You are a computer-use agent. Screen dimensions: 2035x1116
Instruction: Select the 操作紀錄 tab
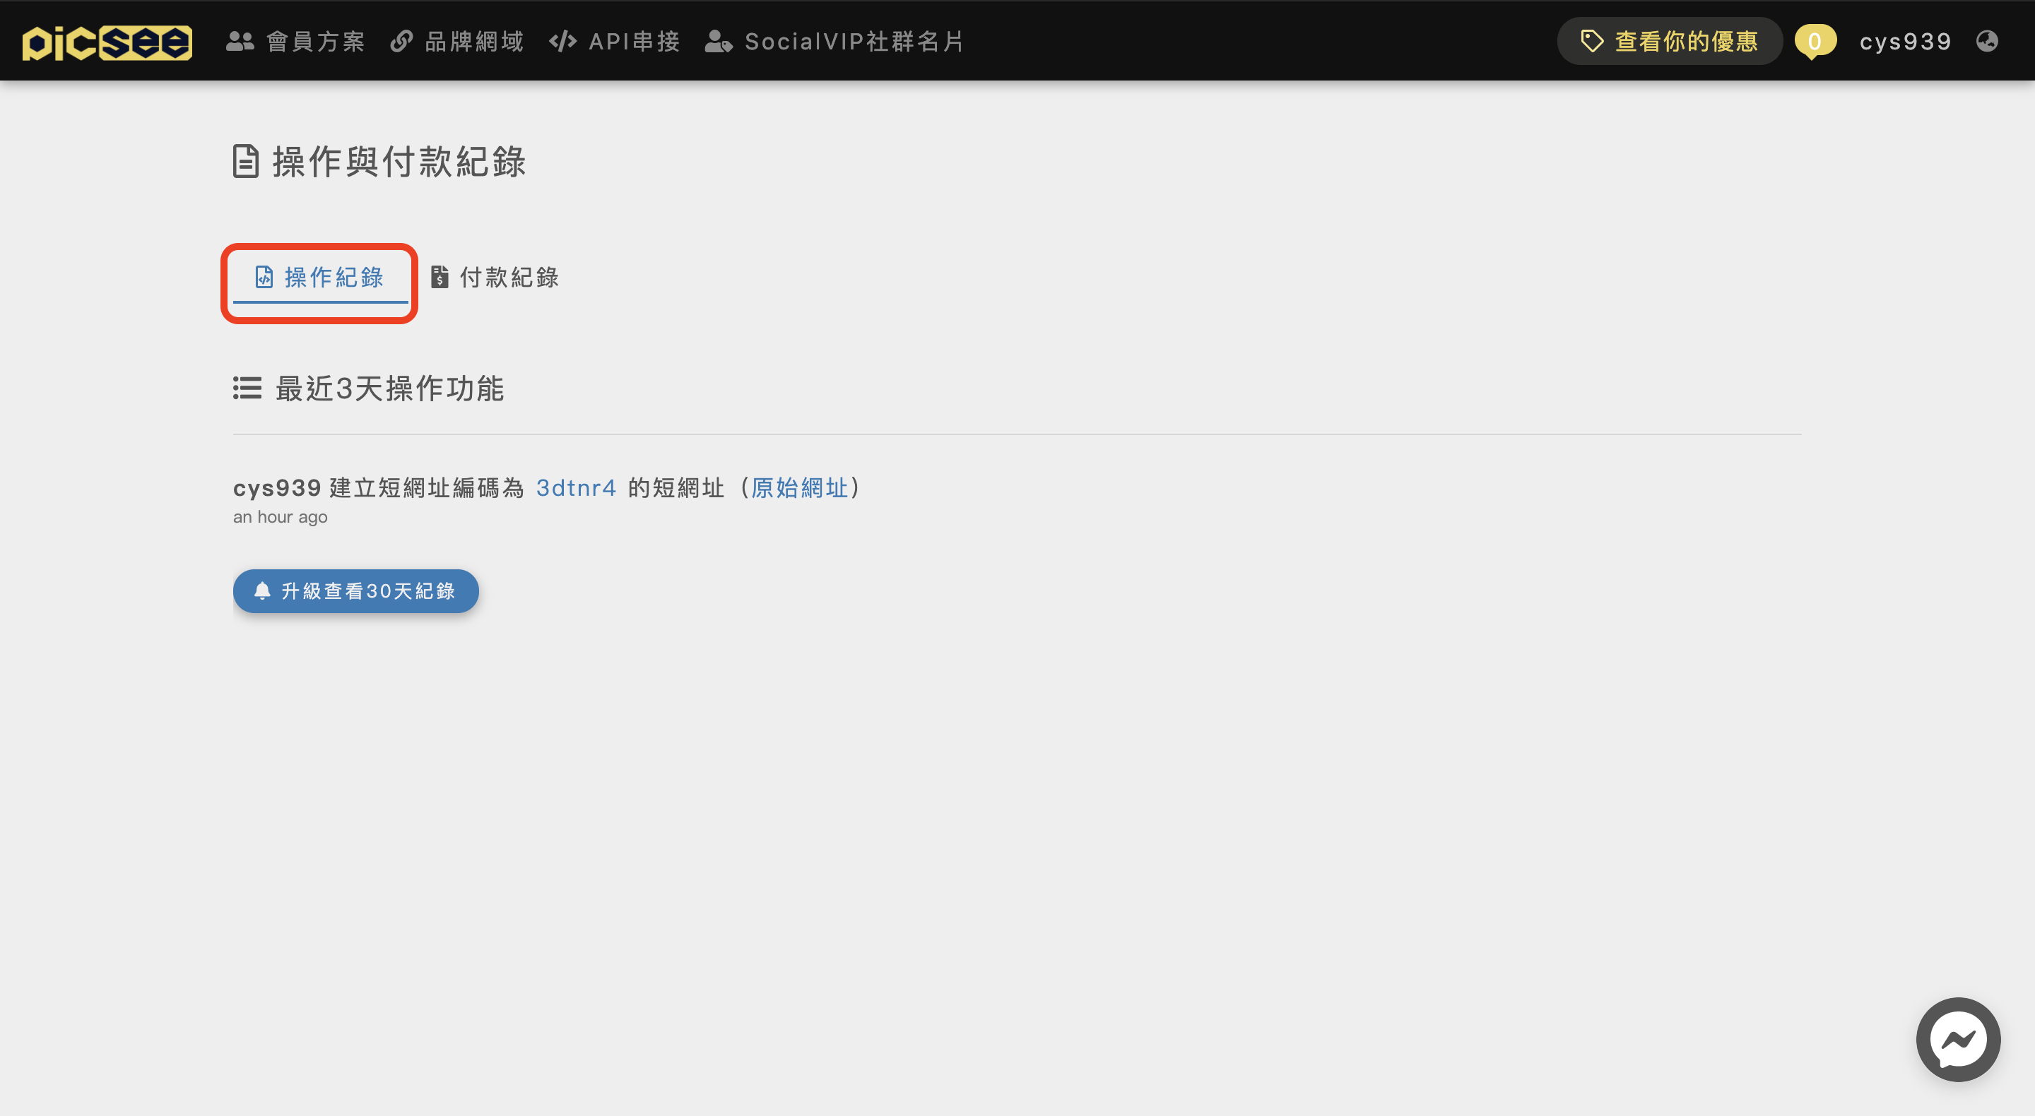pyautogui.click(x=320, y=278)
